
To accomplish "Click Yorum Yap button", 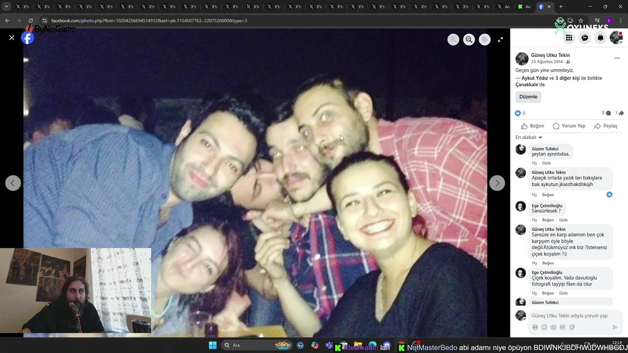I will click(569, 126).
